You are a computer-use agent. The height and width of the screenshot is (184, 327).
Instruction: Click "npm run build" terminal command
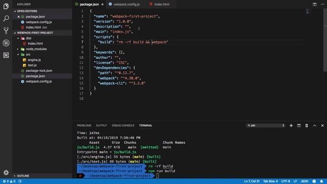161,171
